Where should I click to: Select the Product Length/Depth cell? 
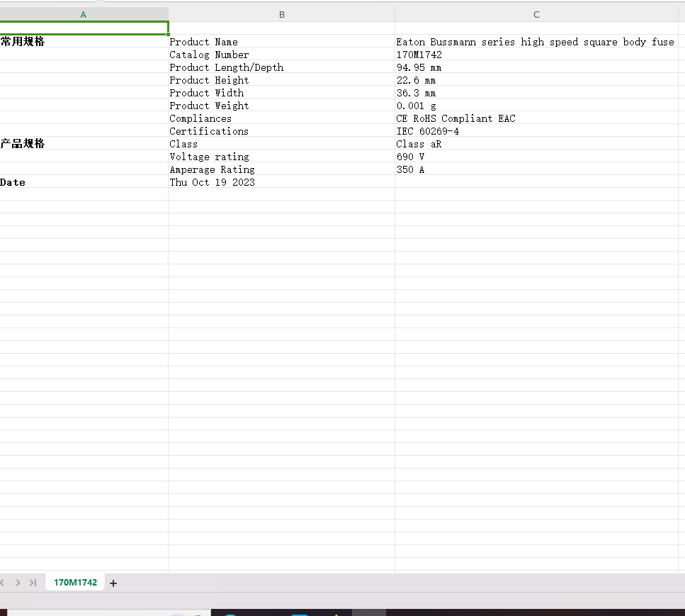282,67
